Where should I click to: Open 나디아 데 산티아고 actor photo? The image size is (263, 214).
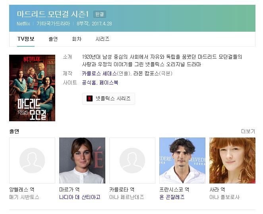[x=82, y=160]
